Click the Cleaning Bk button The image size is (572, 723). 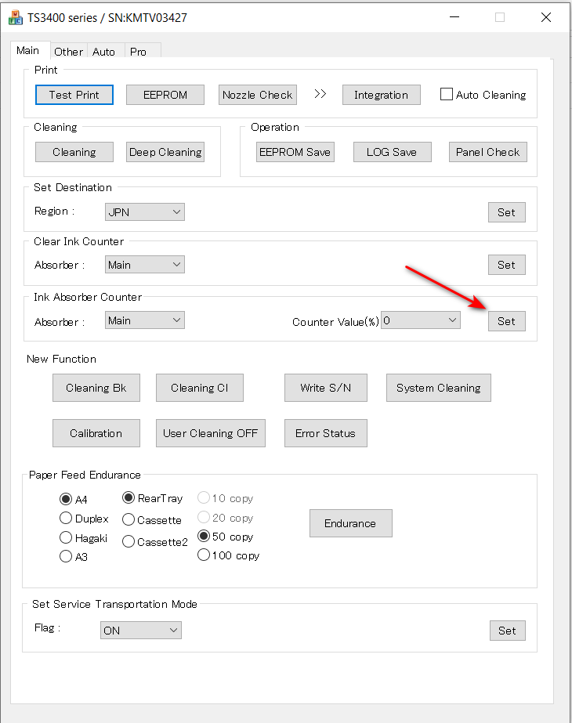coord(96,388)
